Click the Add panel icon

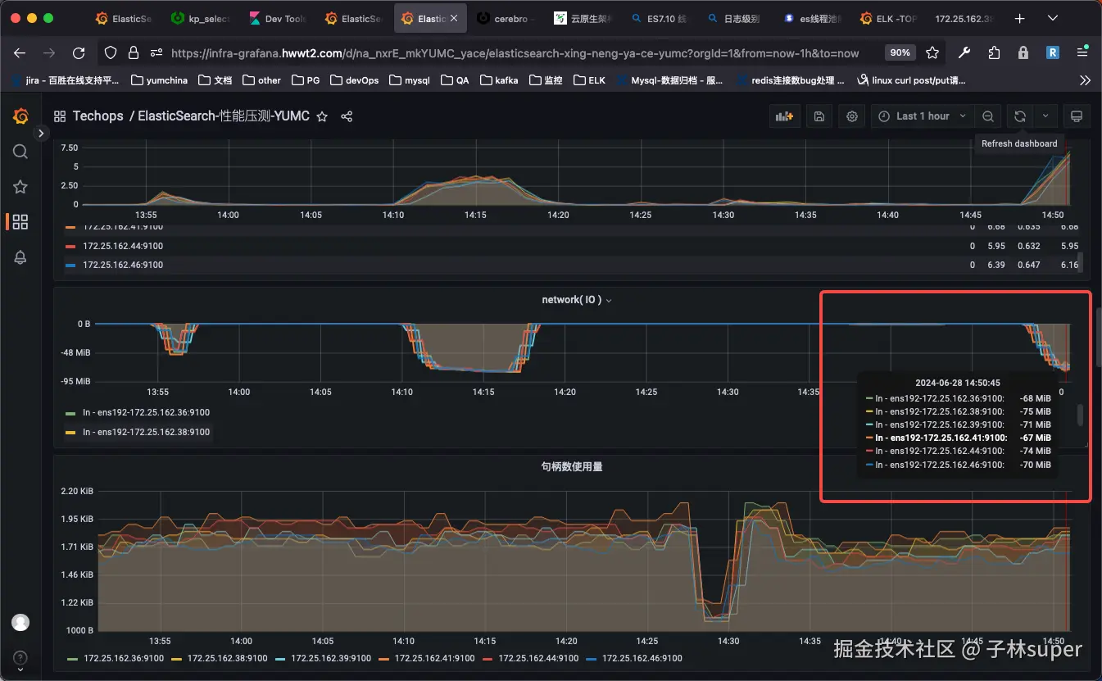pyautogui.click(x=784, y=116)
